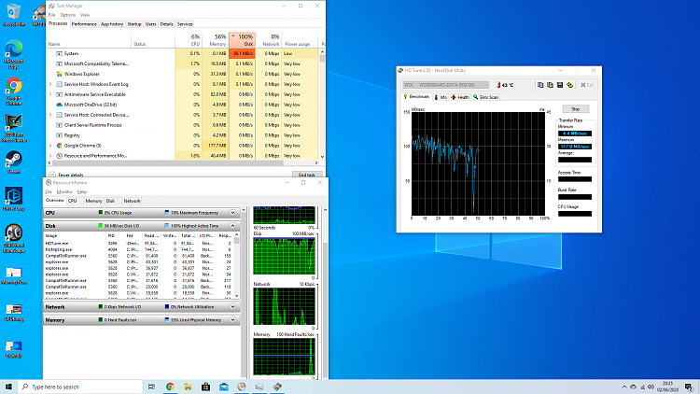Open Google Chrome from the desktop
This screenshot has width=700, height=394.
(x=14, y=87)
